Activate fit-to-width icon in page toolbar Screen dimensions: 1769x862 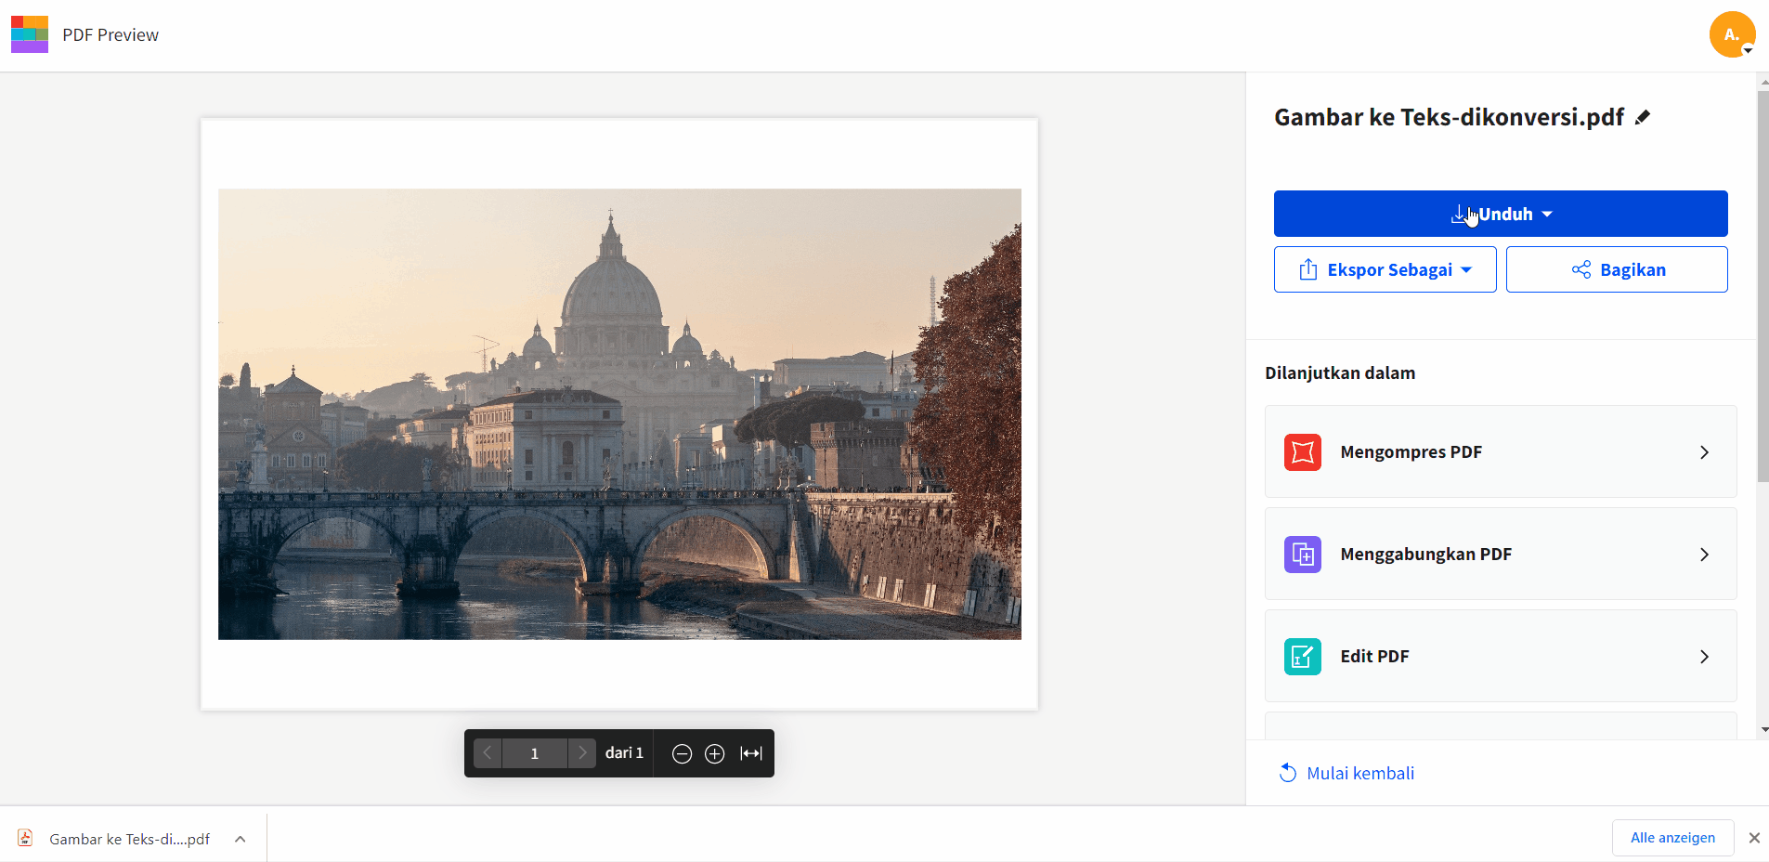[x=750, y=753]
